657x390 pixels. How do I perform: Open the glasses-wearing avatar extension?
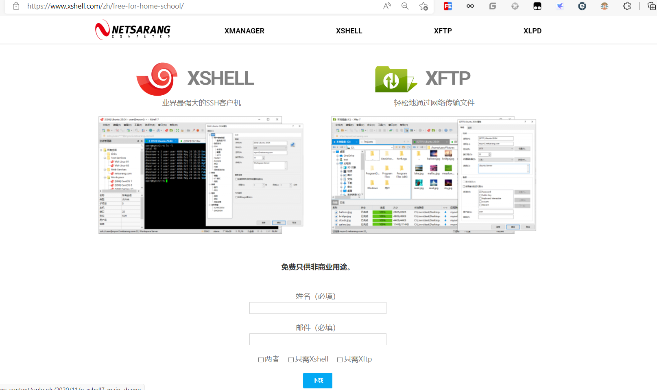tap(605, 6)
